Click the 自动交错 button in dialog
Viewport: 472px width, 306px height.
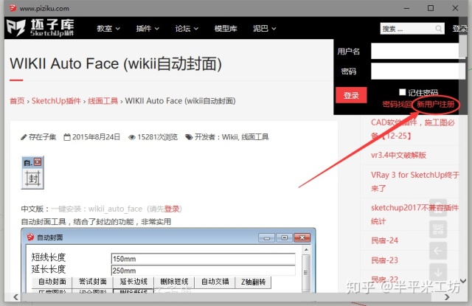(x=215, y=282)
